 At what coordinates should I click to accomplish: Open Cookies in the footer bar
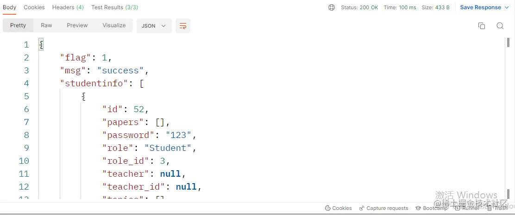[338, 208]
